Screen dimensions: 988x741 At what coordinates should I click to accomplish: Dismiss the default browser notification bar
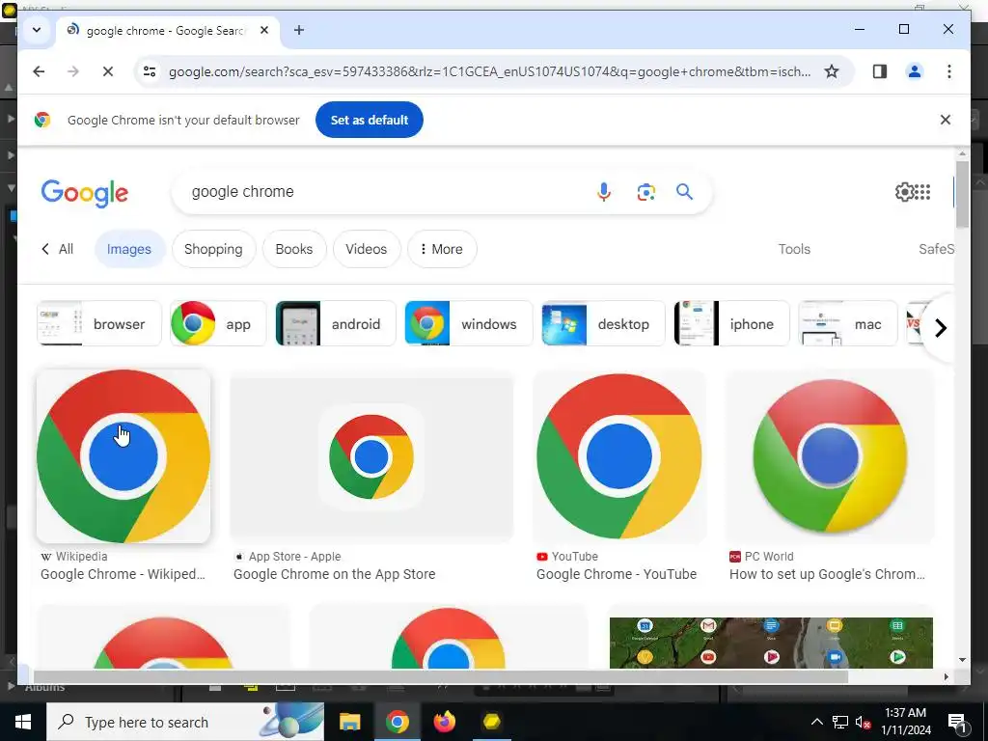coord(946,120)
